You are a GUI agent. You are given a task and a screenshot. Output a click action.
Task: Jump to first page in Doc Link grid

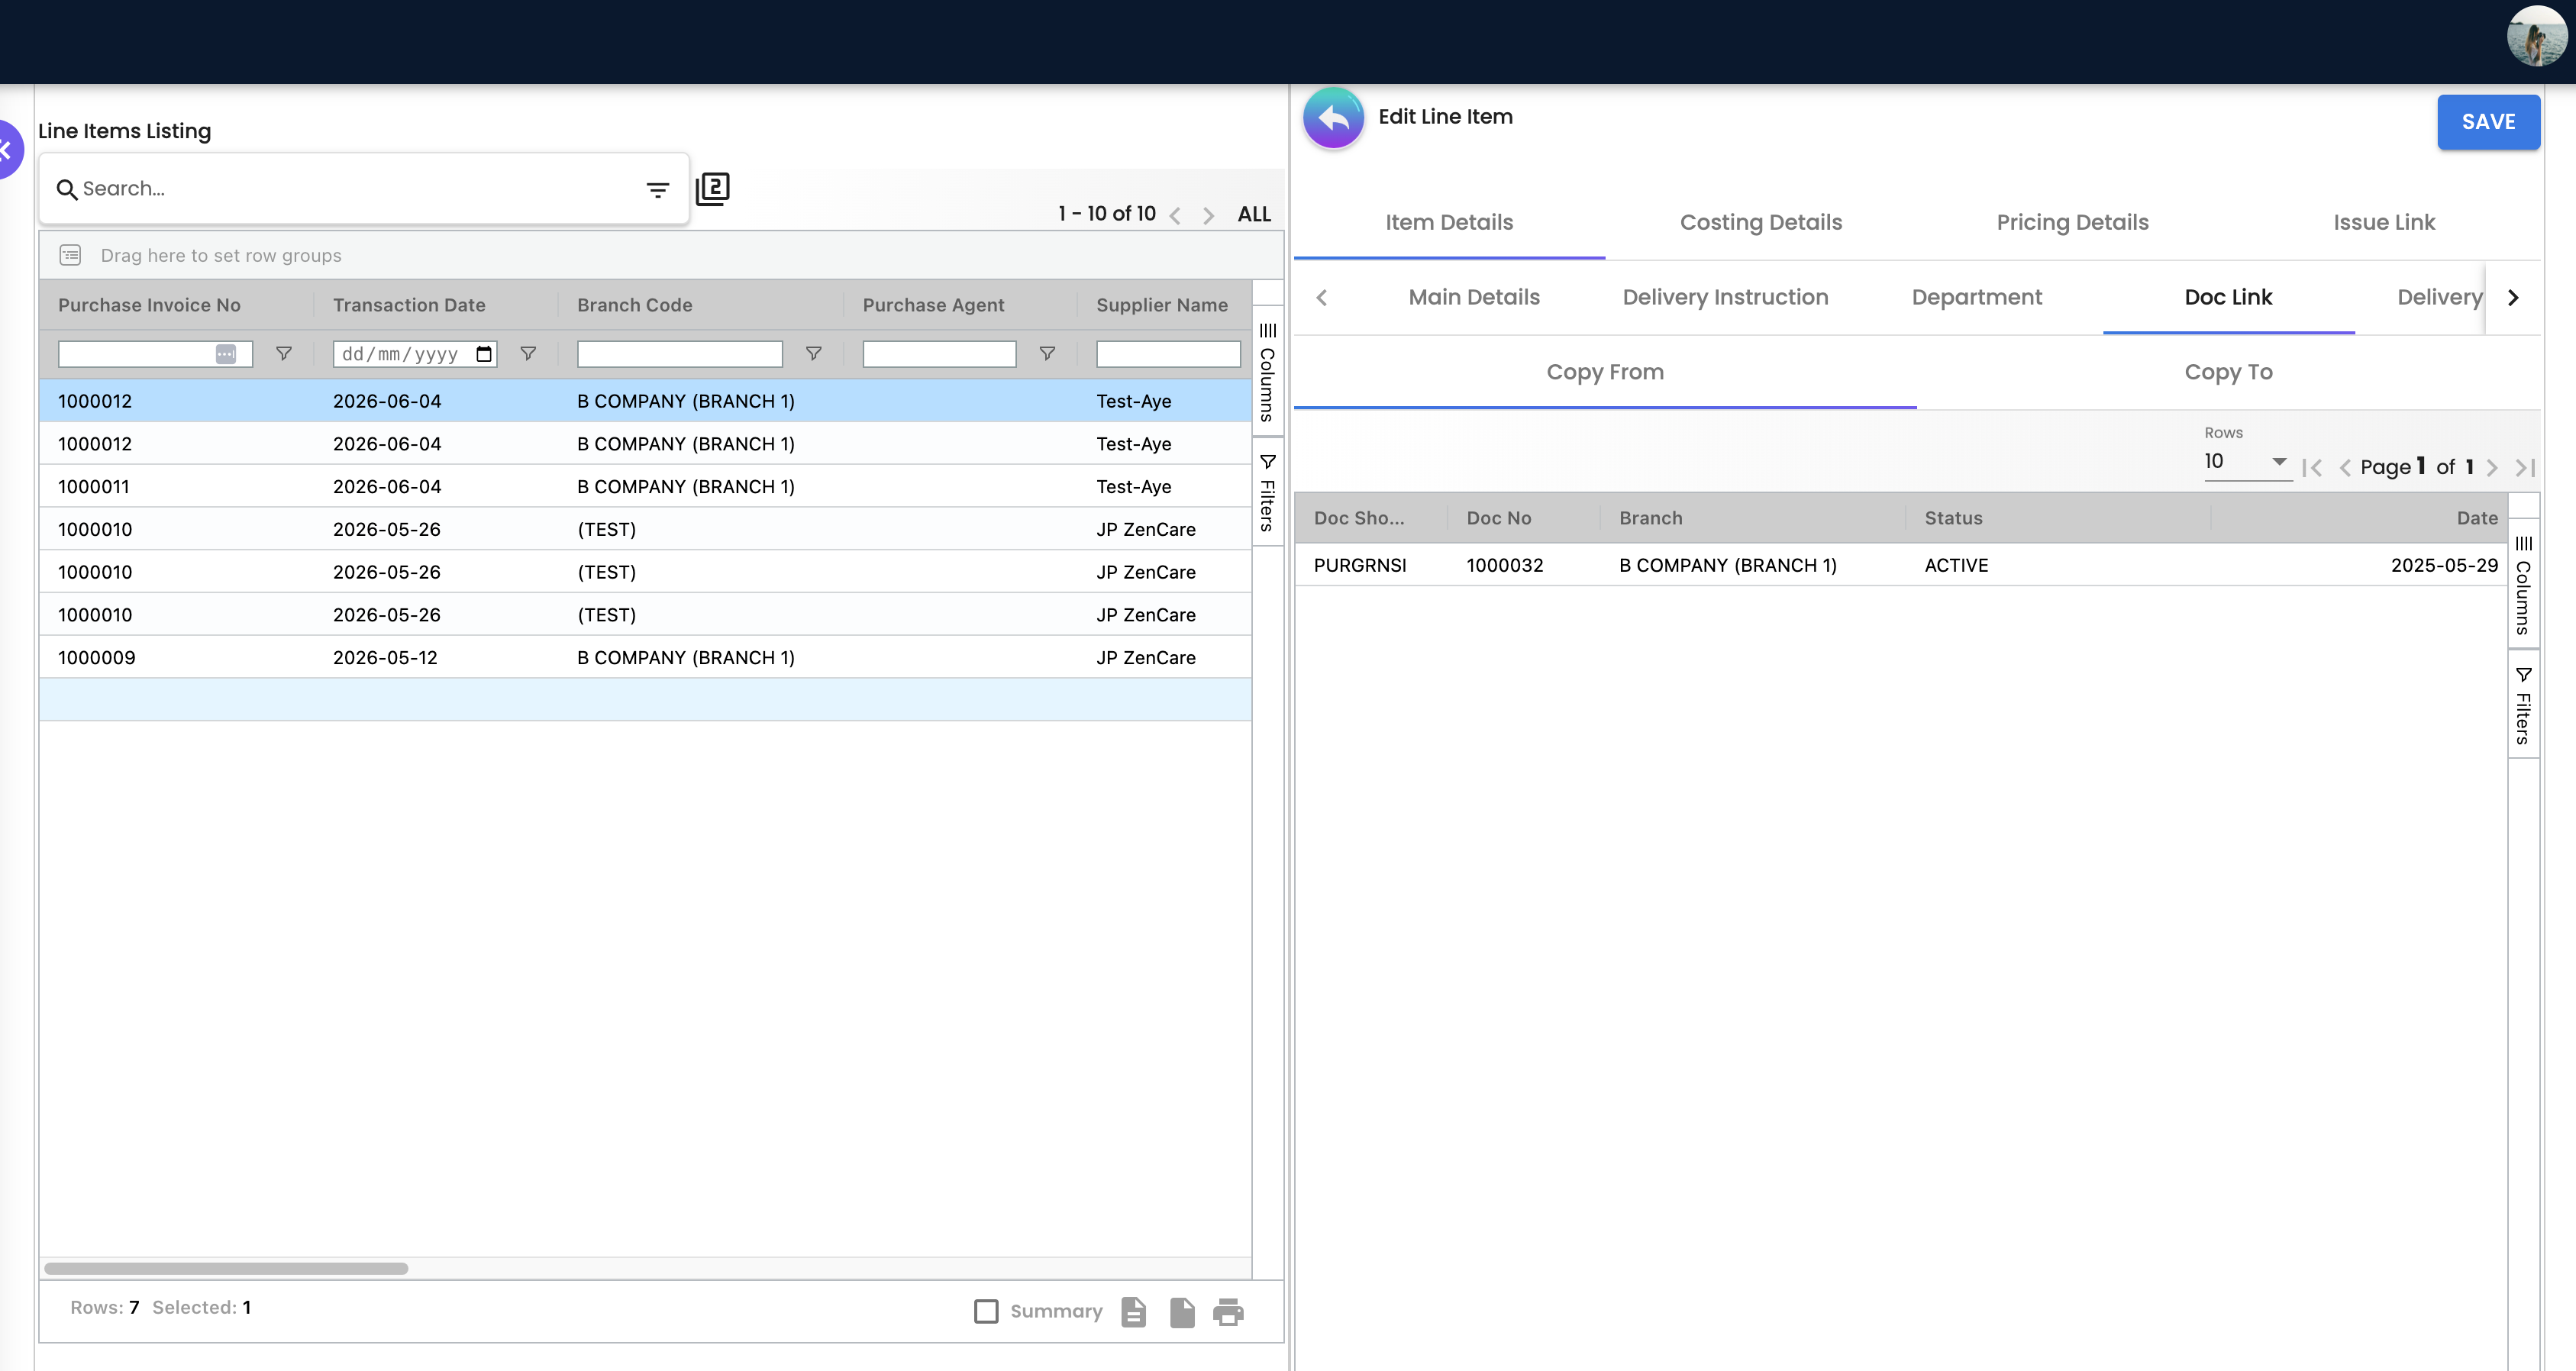point(2312,468)
